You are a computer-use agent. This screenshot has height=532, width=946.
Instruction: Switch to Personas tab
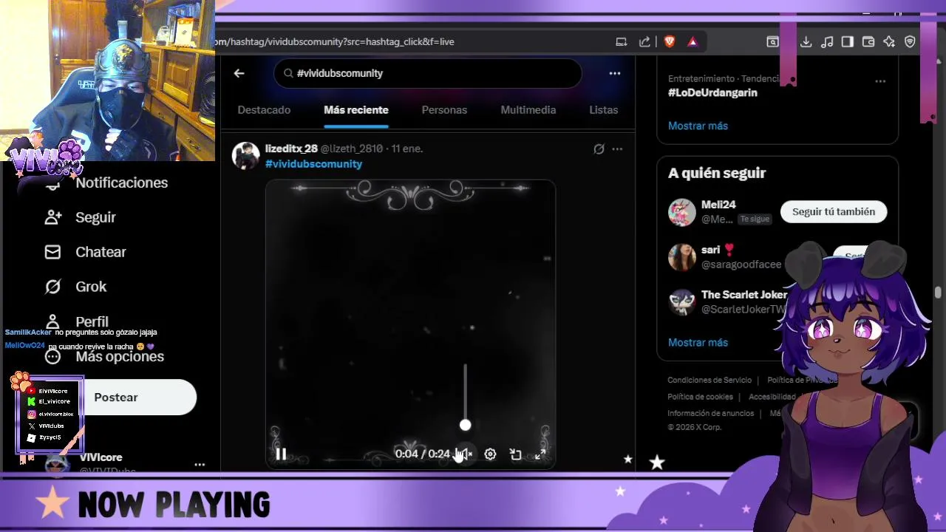click(x=444, y=109)
